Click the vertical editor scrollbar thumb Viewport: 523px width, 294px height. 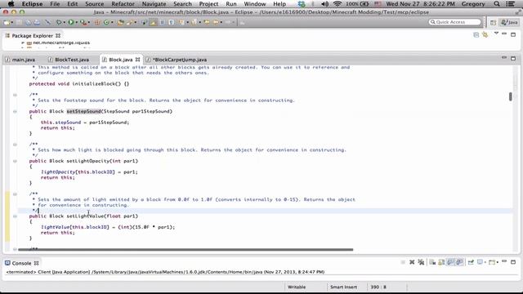[510, 96]
